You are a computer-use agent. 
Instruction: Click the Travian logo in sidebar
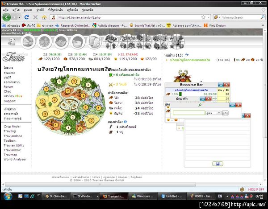tap(14, 57)
